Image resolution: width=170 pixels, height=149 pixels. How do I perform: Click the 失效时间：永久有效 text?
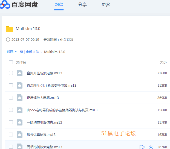point(58,40)
